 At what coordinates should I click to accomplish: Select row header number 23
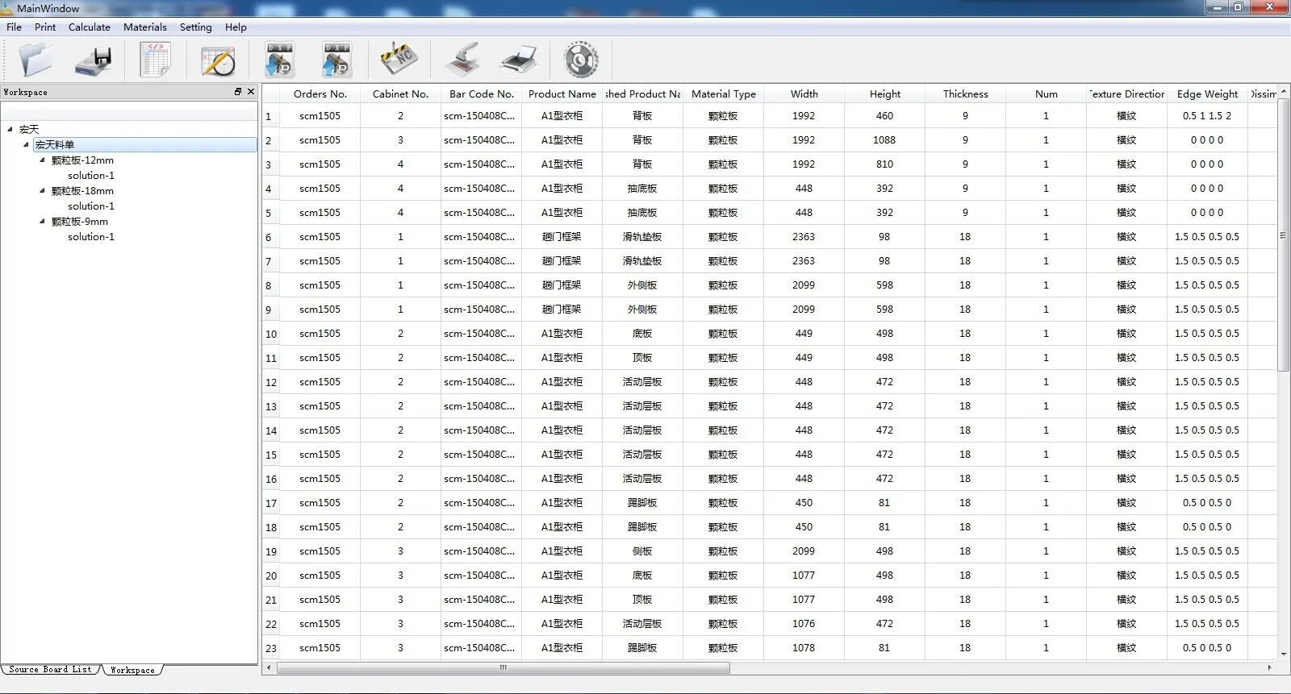[x=270, y=648]
